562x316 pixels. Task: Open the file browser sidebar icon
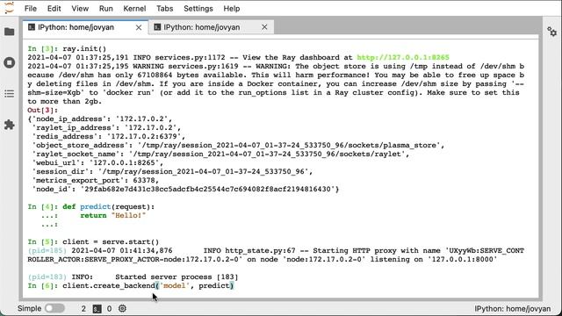click(10, 32)
